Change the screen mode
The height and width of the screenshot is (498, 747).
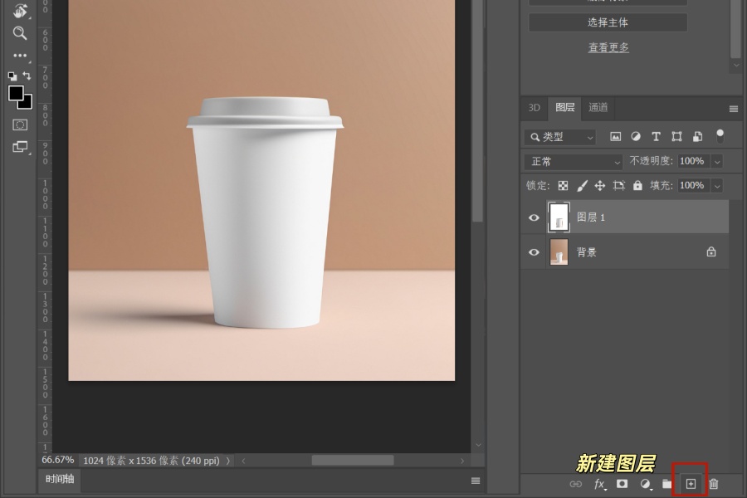20,146
